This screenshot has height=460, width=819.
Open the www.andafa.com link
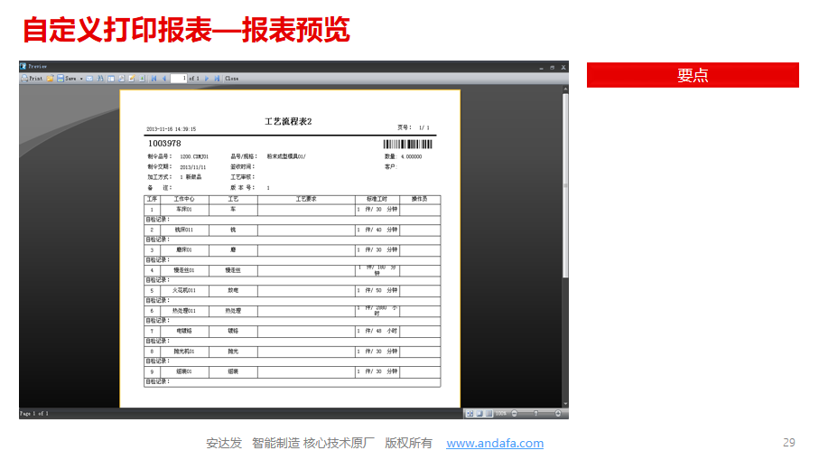coord(495,443)
